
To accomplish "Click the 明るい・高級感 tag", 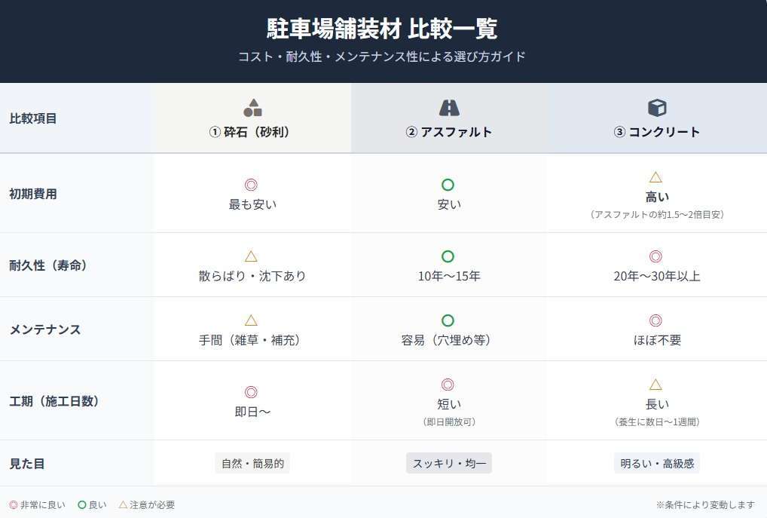I will coord(657,464).
